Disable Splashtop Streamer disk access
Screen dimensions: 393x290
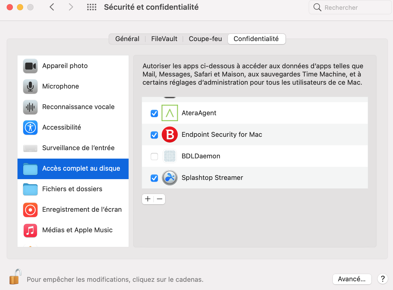point(154,178)
